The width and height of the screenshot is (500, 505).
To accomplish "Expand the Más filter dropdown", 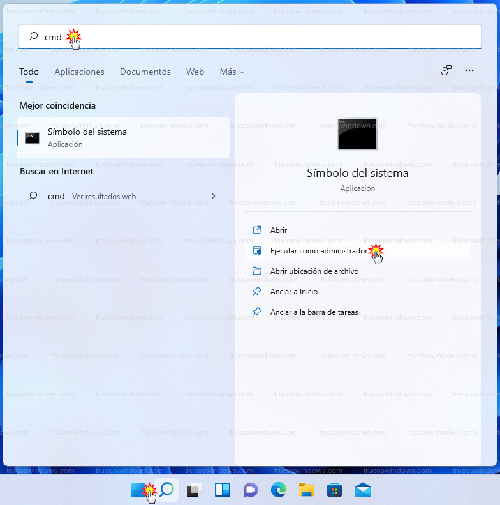I will pos(232,72).
